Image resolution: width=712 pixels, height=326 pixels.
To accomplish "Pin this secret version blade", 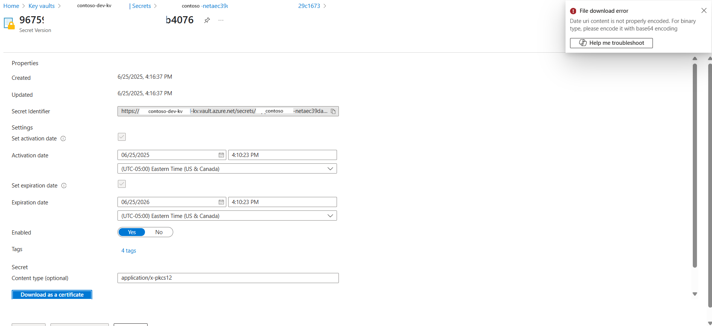I will [207, 20].
